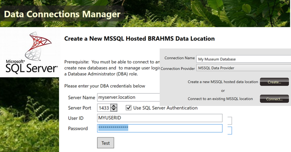Click the Server Name label
Image resolution: width=291 pixels, height=152 pixels.
click(81, 98)
